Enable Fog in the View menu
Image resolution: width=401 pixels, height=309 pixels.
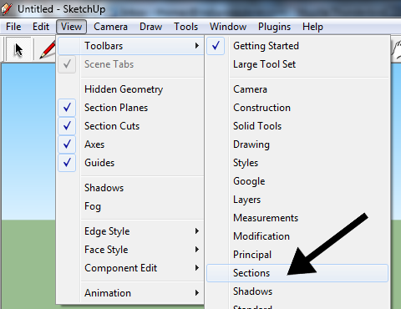pos(131,206)
